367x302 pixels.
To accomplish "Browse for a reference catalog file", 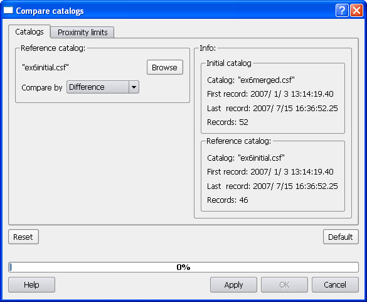I will pos(165,67).
